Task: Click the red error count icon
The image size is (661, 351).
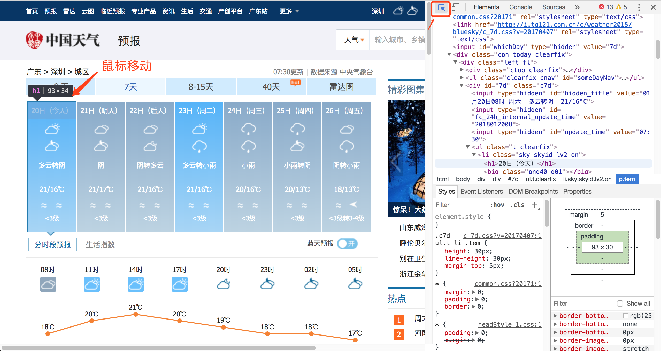Action: click(x=601, y=7)
